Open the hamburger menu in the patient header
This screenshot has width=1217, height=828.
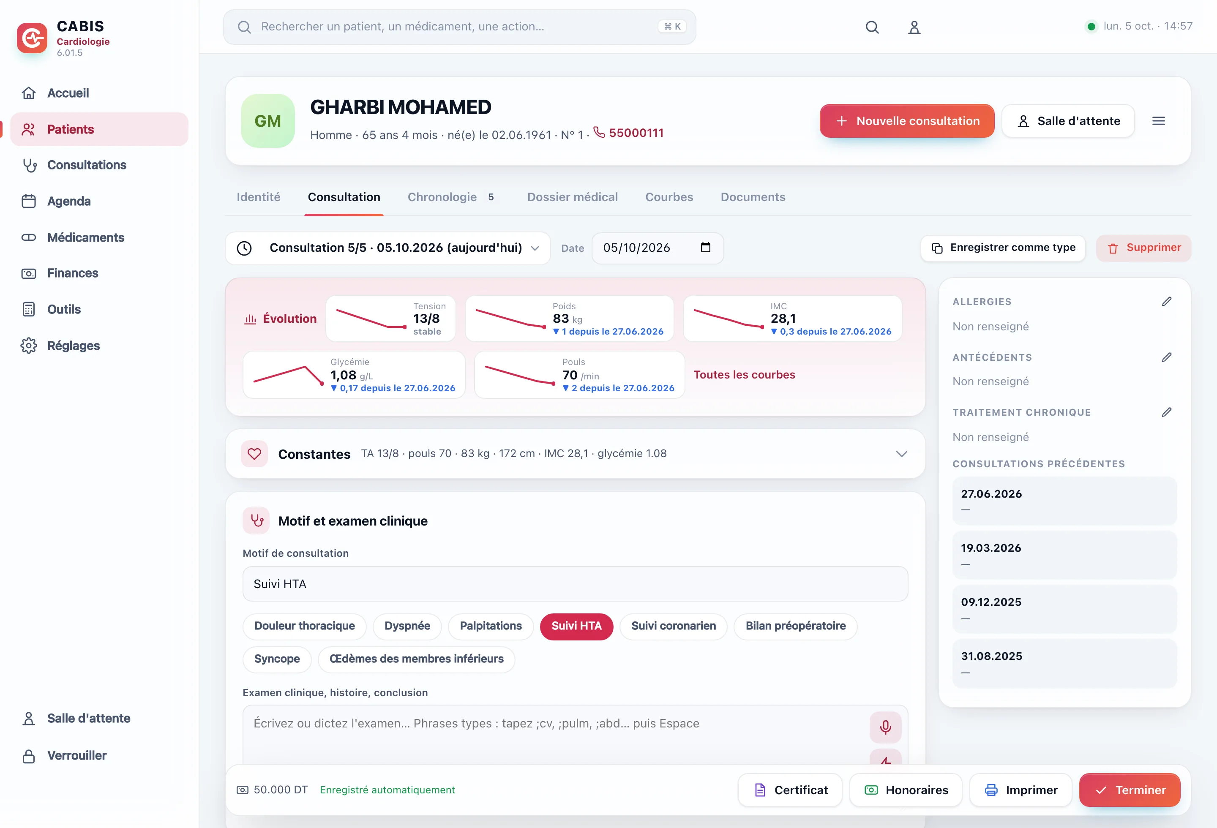click(1158, 121)
